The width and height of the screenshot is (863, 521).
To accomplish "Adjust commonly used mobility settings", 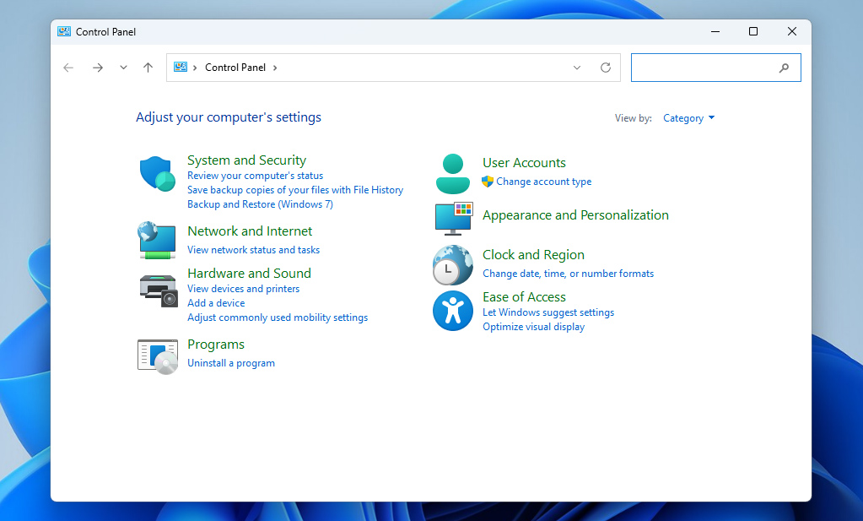I will tap(278, 317).
